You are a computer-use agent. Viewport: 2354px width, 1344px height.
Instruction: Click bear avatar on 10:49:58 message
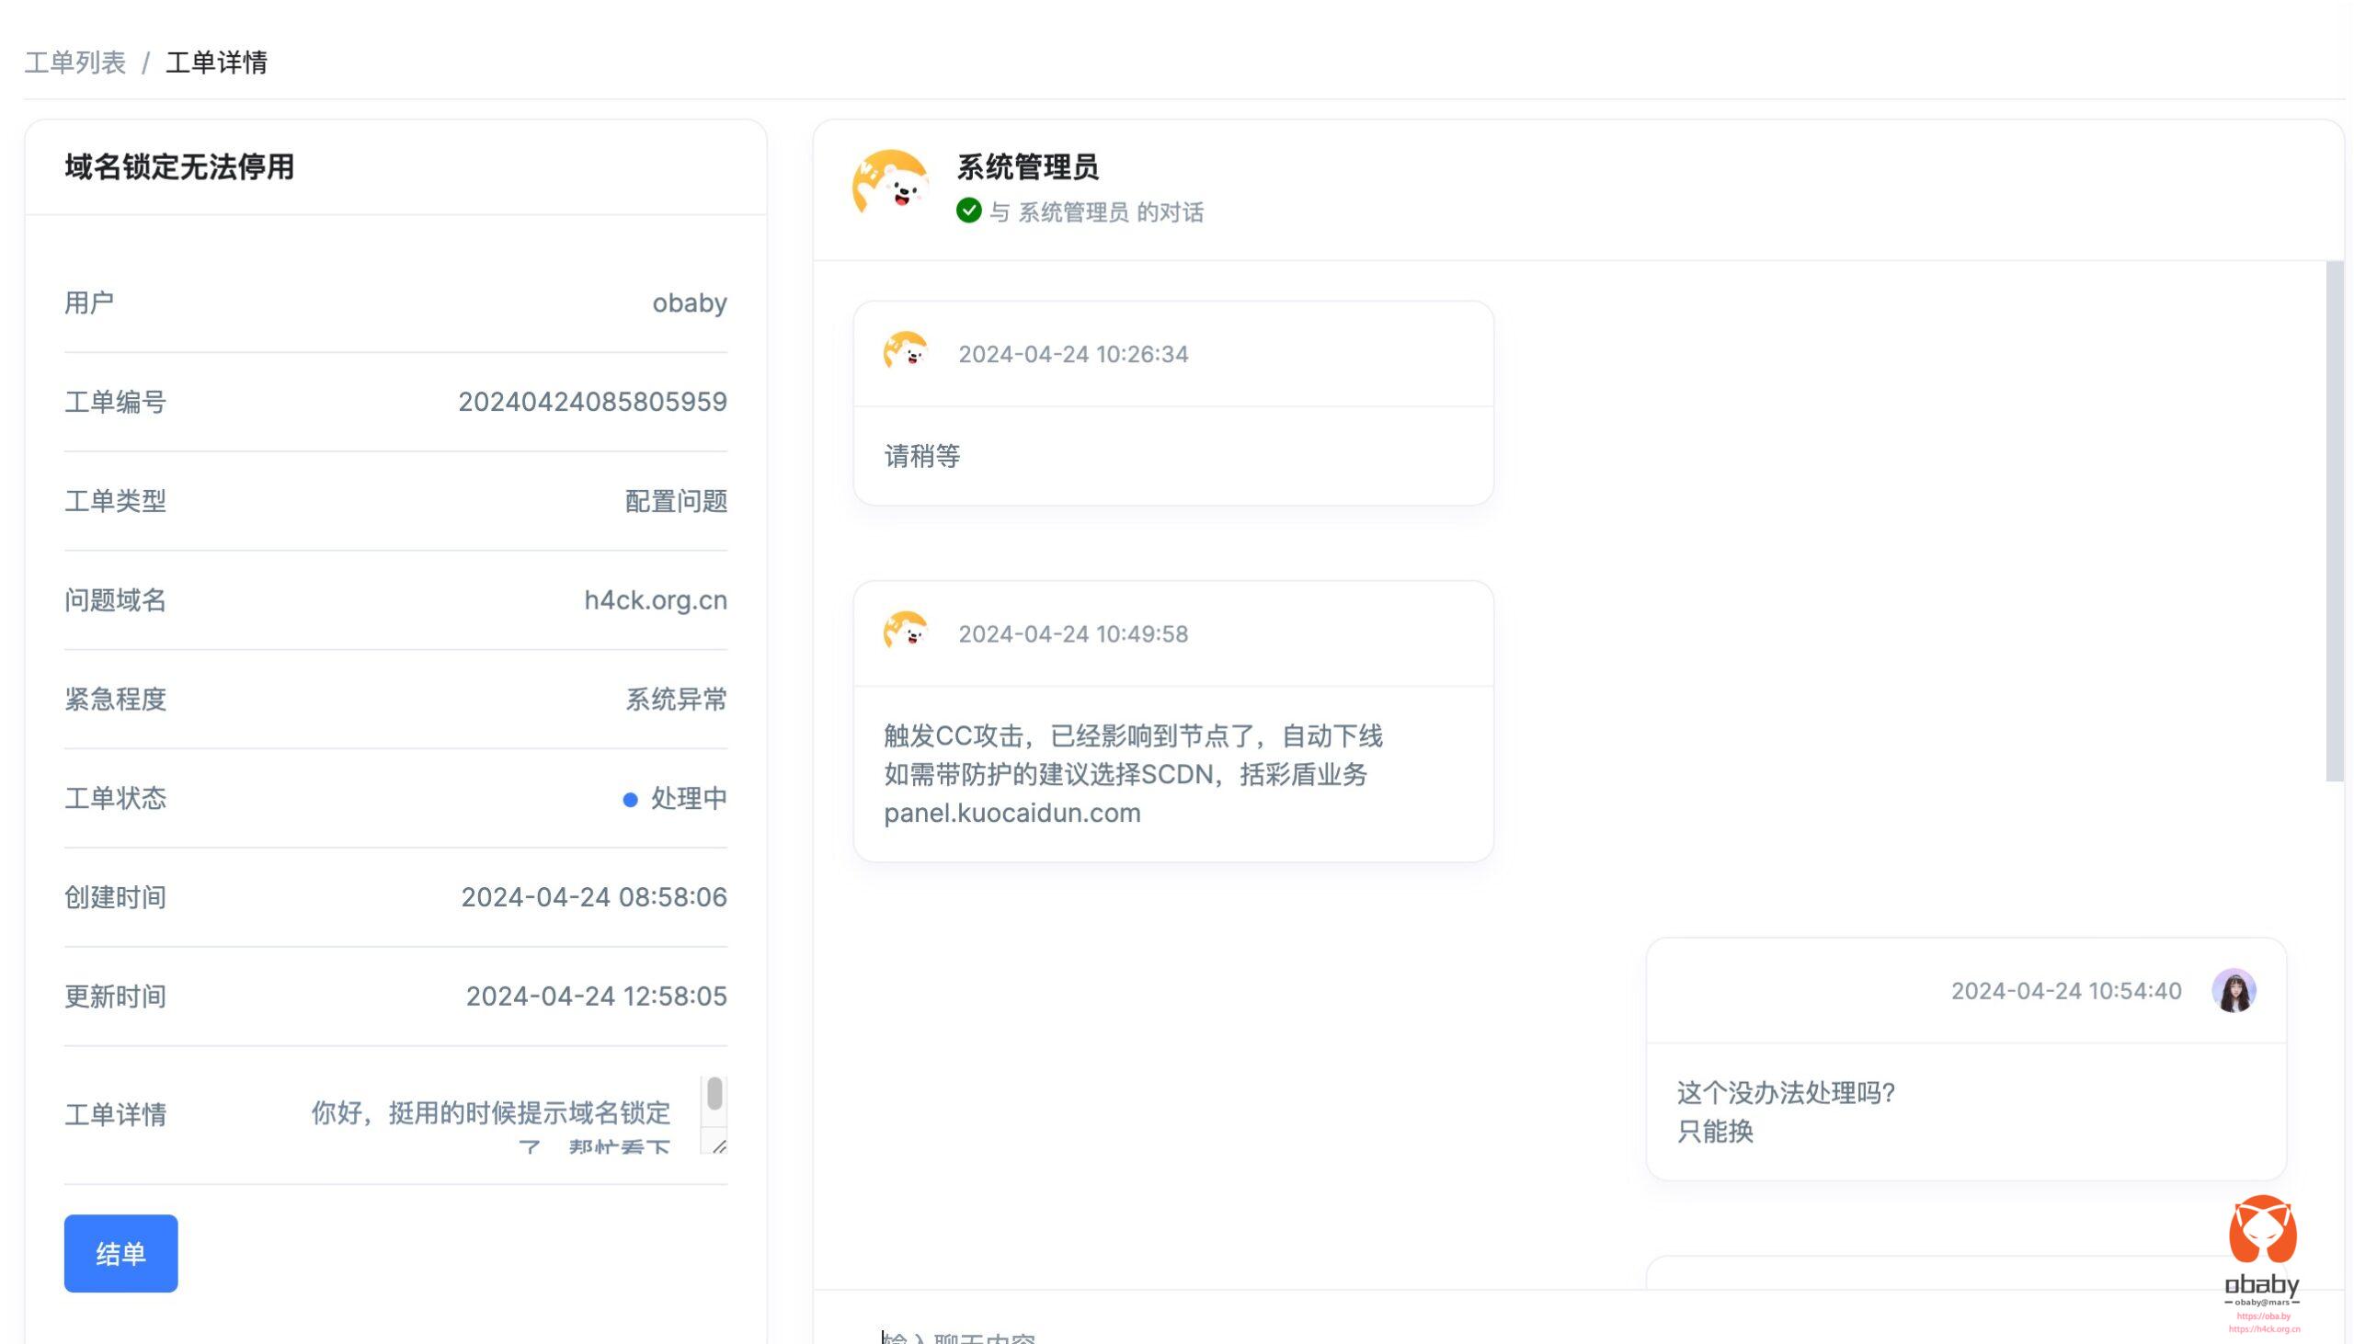[905, 632]
